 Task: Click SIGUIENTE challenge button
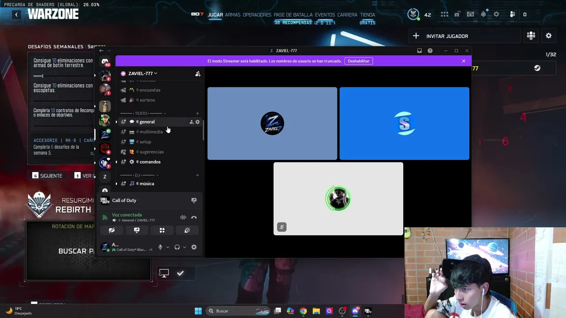47,176
